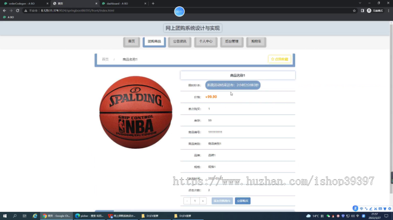
Task: Click the 点我收藏 favorite button
Action: [x=279, y=59]
